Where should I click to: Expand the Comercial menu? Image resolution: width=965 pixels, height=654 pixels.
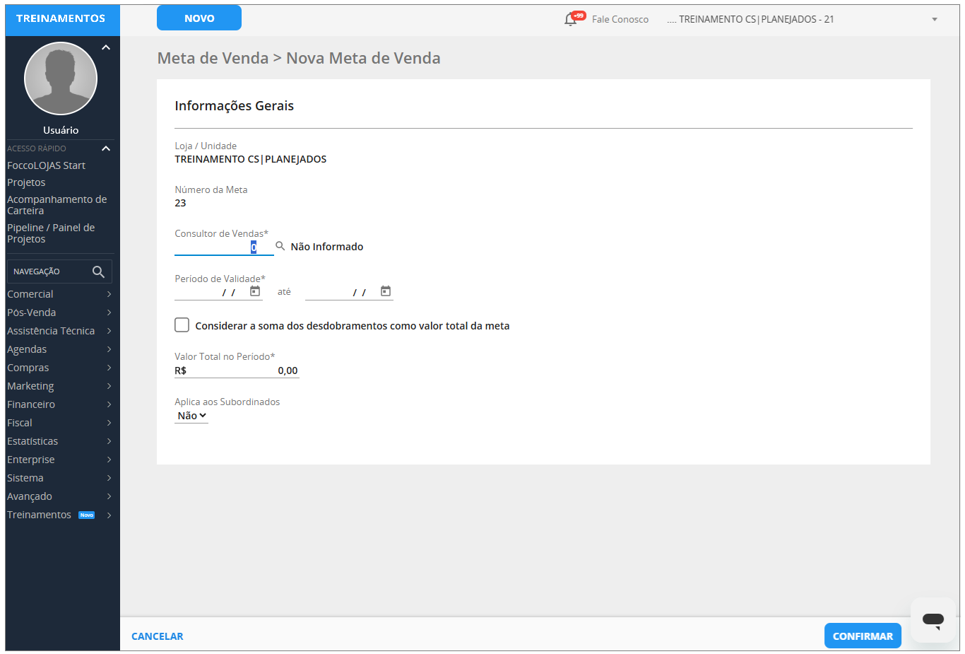click(59, 294)
